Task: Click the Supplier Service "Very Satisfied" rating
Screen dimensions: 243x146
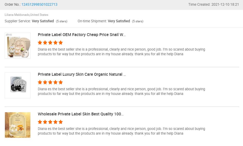Action: pos(43,21)
